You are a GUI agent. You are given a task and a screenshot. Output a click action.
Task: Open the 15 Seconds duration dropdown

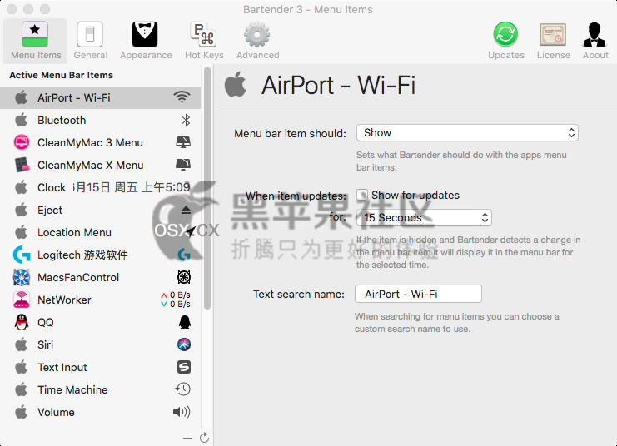pos(424,217)
